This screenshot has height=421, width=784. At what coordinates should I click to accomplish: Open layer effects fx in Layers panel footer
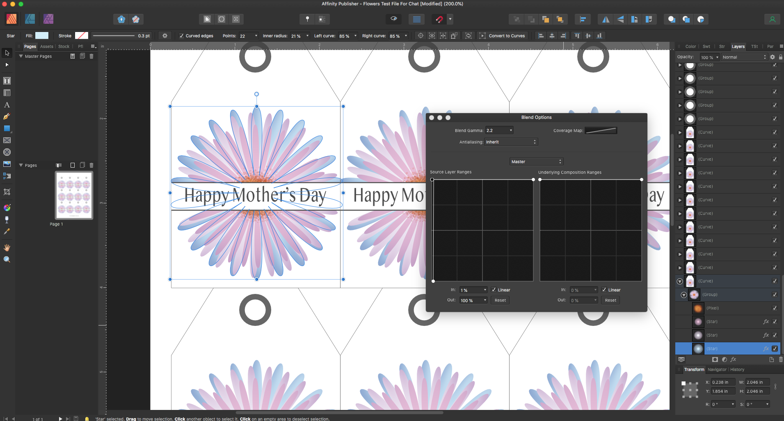pos(734,360)
